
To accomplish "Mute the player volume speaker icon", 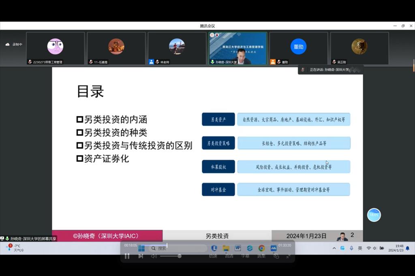I will coord(154,256).
